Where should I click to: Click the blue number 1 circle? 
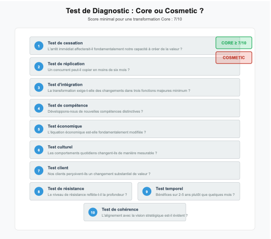[39, 46]
